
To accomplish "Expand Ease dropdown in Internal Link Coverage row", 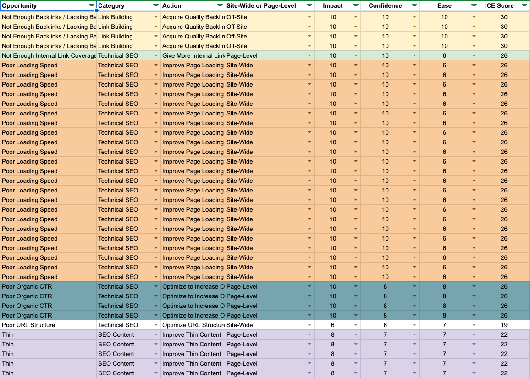I will tap(474, 56).
